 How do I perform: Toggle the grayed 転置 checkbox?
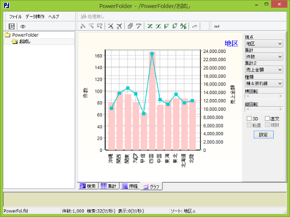249,125
